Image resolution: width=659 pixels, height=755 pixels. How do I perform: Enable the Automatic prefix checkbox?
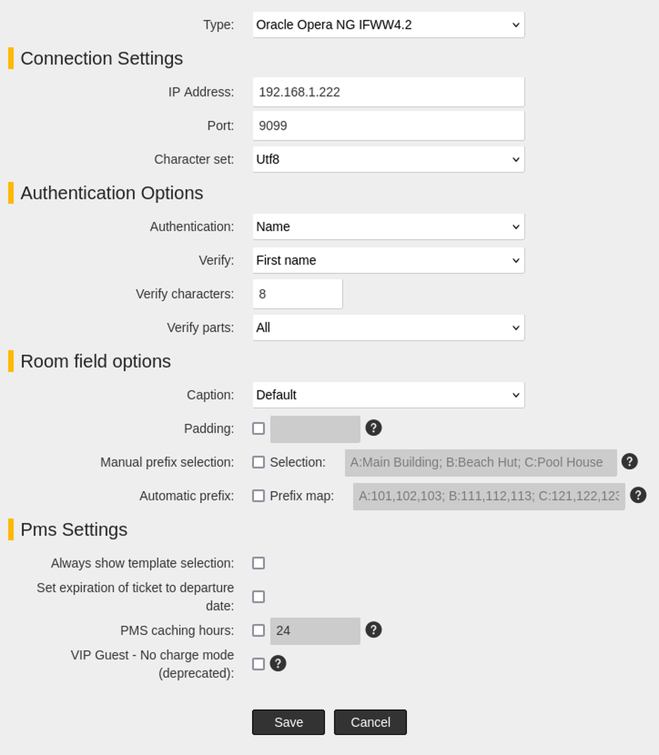258,496
